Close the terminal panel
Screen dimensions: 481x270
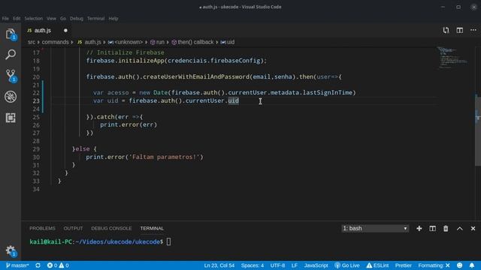pyautogui.click(x=473, y=228)
